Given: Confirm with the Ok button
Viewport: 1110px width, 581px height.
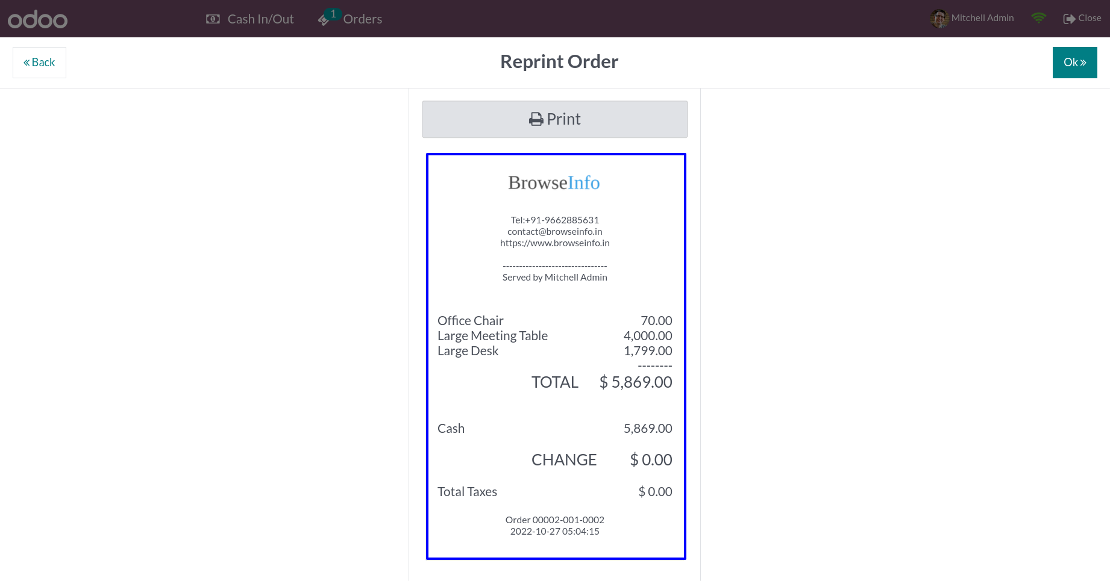Looking at the screenshot, I should (1074, 63).
